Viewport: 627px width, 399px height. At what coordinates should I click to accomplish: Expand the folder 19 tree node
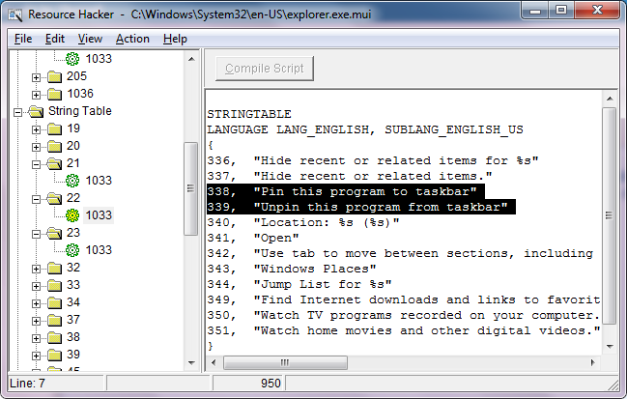(36, 129)
